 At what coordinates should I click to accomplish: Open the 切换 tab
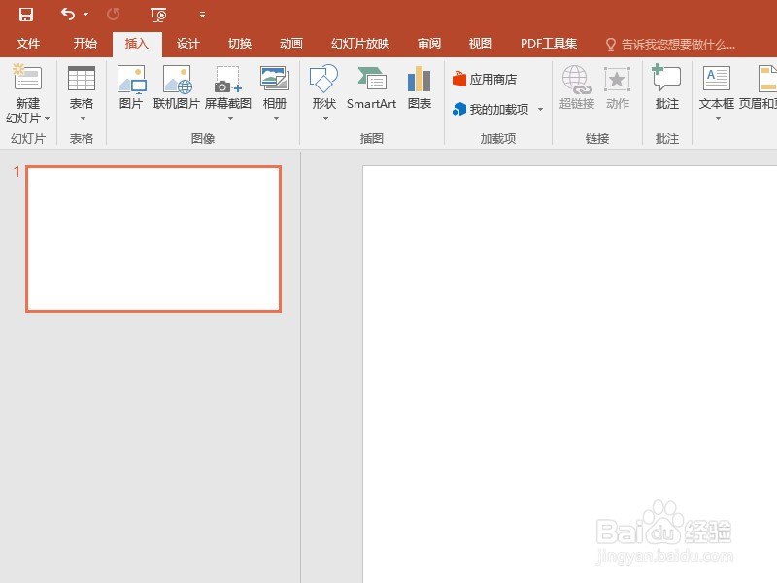coord(240,44)
